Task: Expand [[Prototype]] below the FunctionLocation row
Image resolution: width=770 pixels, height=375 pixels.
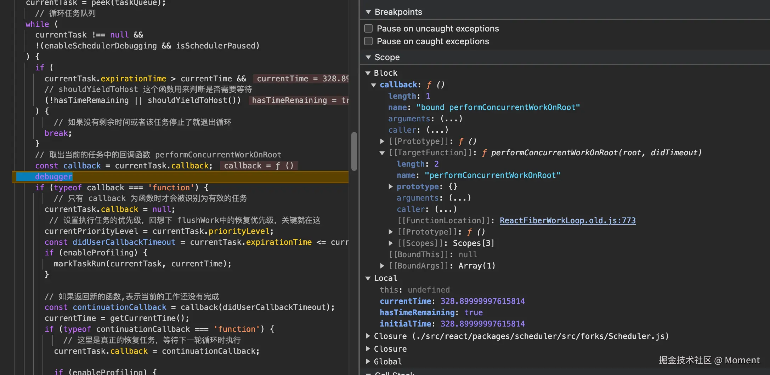Action: click(391, 232)
